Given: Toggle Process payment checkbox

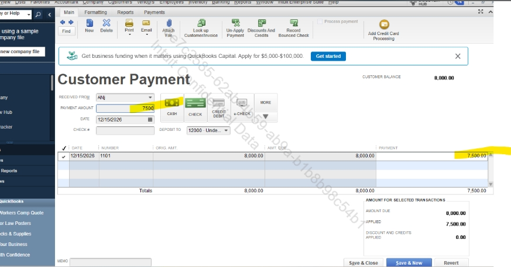Looking at the screenshot, I should click(320, 22).
